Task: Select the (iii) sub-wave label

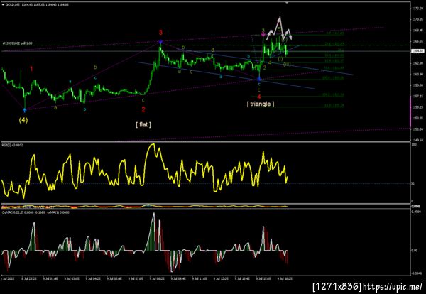Action: 287,65
